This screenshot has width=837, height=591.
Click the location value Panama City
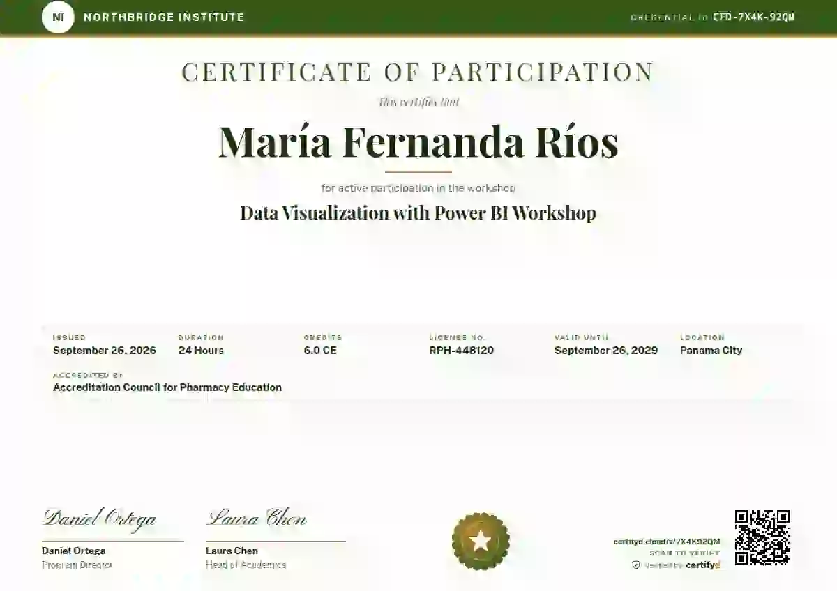pos(711,351)
